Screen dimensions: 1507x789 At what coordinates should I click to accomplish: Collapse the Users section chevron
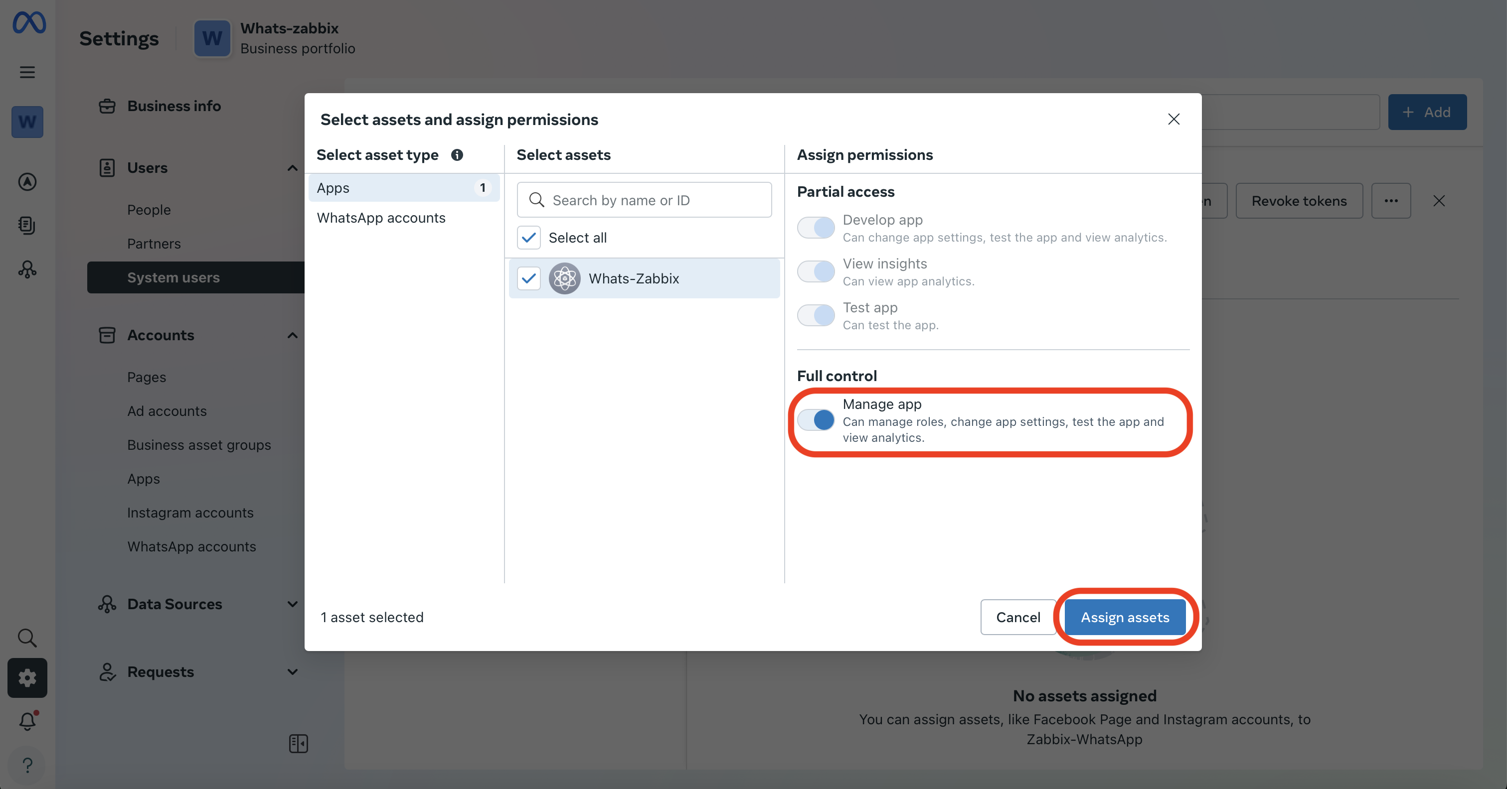(x=293, y=168)
